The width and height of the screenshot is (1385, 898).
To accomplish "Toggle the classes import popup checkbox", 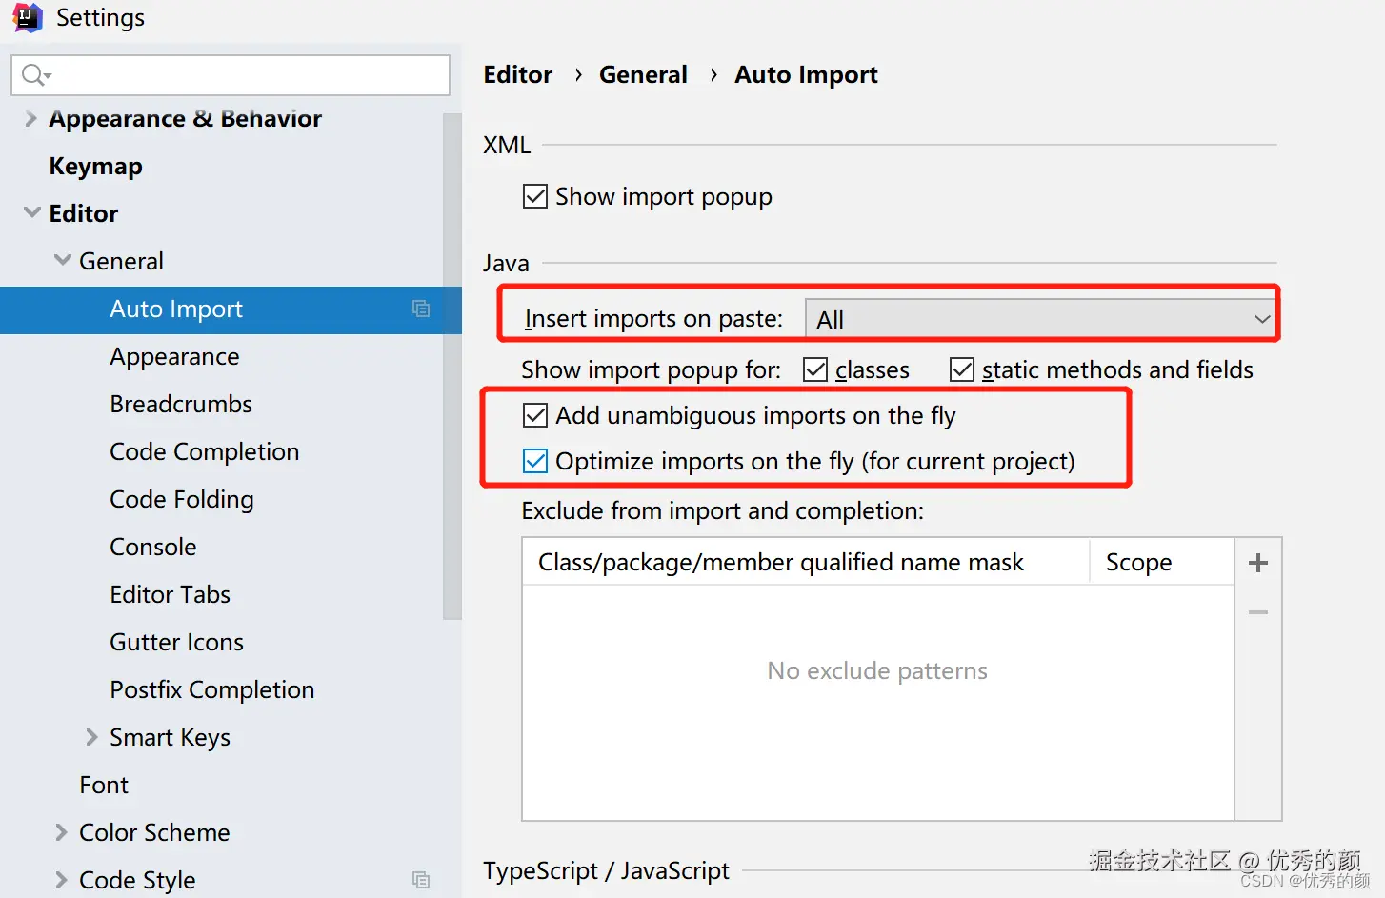I will pos(815,369).
